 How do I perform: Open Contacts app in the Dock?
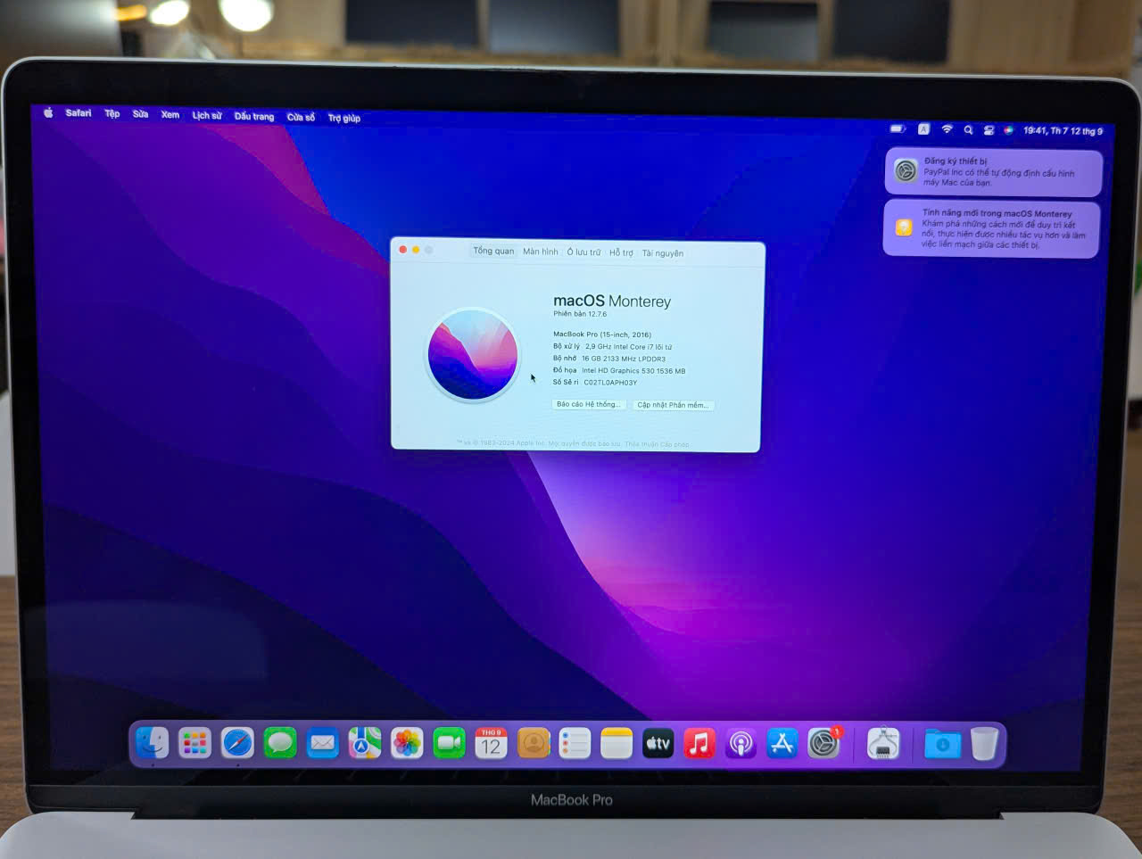(x=534, y=742)
